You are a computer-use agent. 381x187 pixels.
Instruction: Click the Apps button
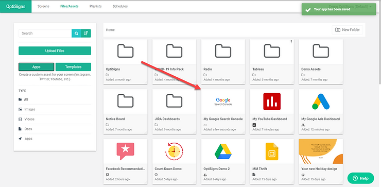click(36, 67)
